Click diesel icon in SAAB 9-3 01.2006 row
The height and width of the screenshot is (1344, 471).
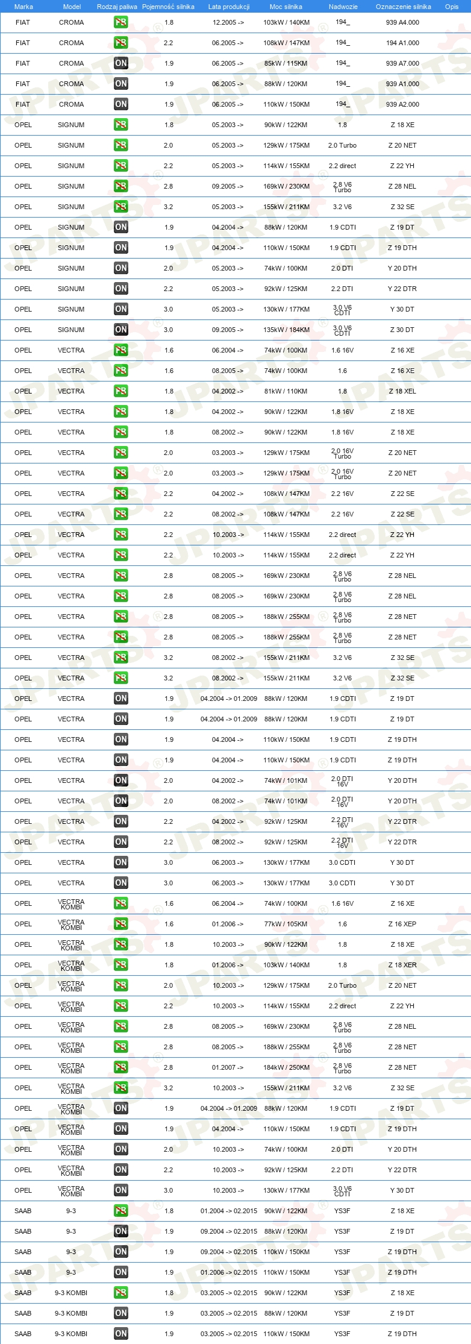pos(121,1272)
